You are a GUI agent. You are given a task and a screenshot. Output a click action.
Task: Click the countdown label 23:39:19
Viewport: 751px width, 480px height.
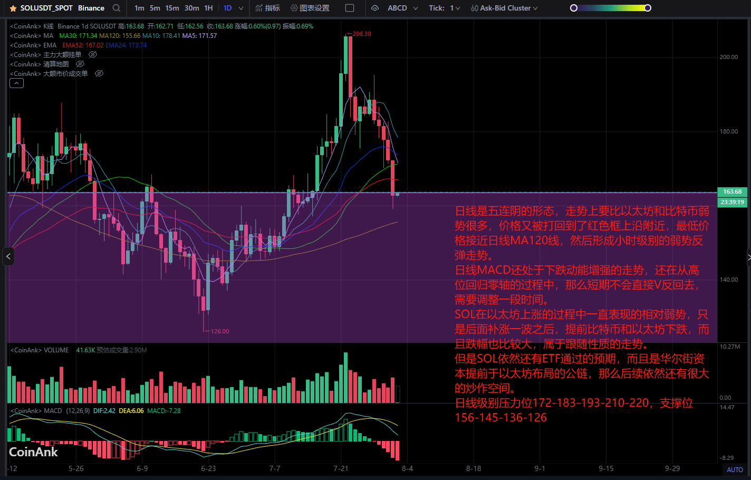tap(732, 202)
